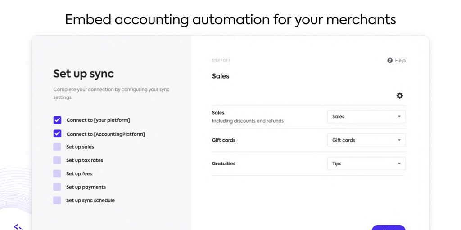Click the gear settings icon
Image resolution: width=461 pixels, height=230 pixels.
pos(400,96)
